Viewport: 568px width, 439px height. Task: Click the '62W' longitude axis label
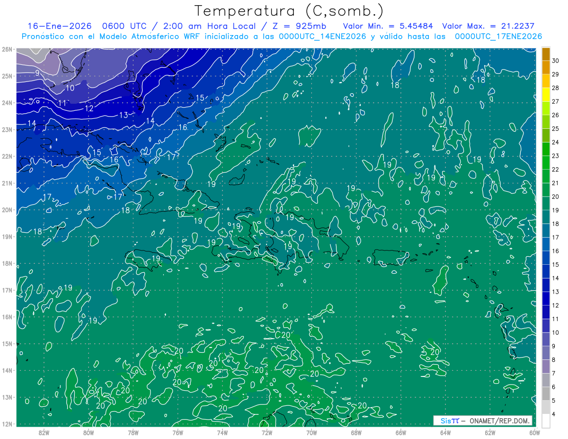click(489, 432)
